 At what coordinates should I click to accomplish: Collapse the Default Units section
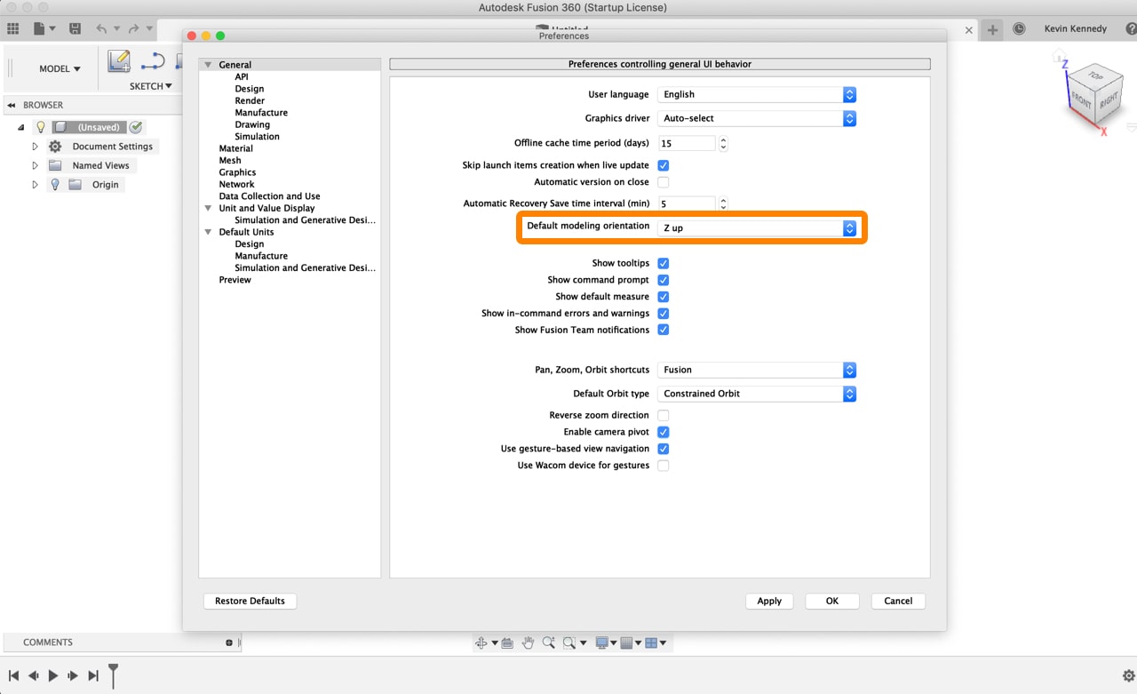click(x=208, y=232)
